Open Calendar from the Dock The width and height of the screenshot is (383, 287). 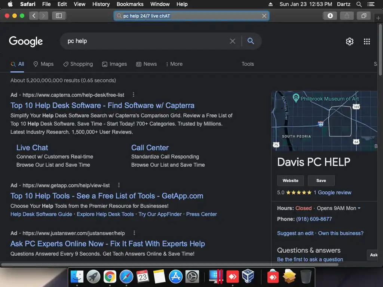coord(143,277)
